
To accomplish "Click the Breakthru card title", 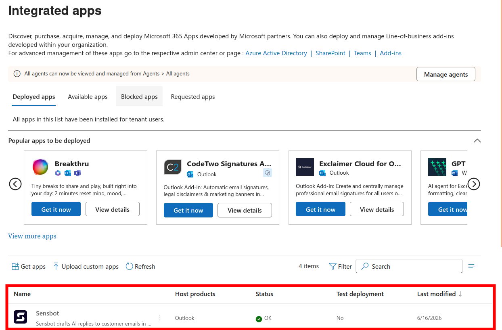I will tap(72, 164).
